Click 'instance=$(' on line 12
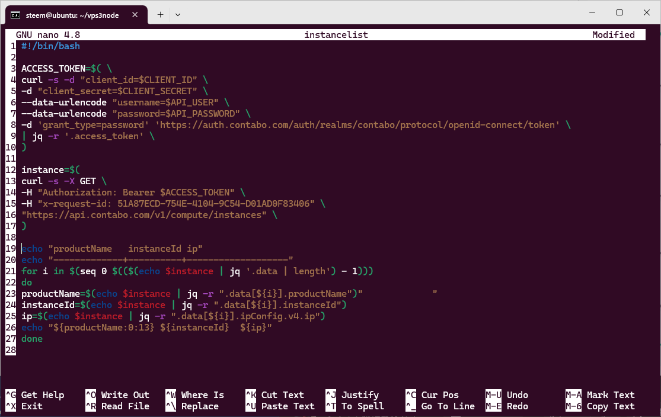The width and height of the screenshot is (661, 417). point(50,170)
